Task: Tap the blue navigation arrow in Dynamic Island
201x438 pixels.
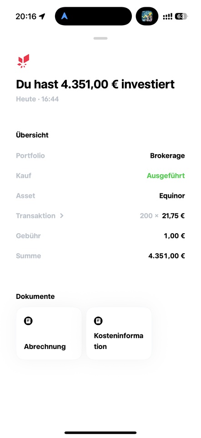Action: [x=64, y=16]
